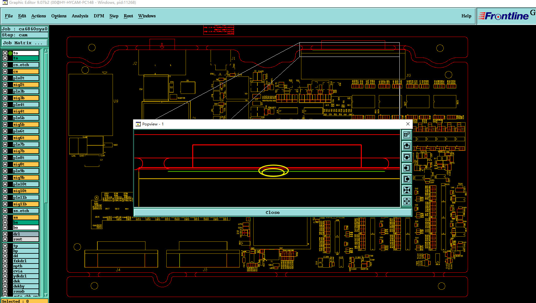Select the 'ts' layer name
The image size is (536, 303).
(x=26, y=58)
